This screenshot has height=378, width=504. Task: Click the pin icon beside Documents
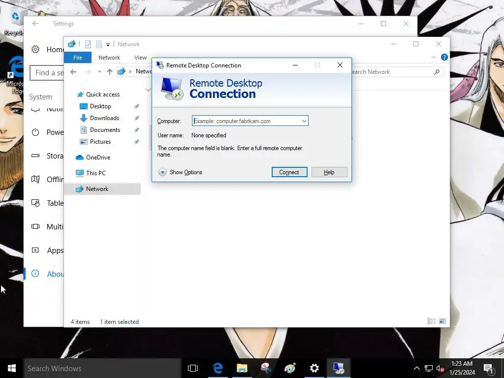[137, 130]
